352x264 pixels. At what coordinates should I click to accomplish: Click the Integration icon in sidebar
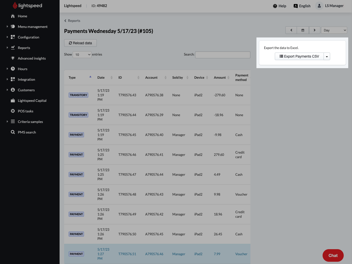pos(13,79)
